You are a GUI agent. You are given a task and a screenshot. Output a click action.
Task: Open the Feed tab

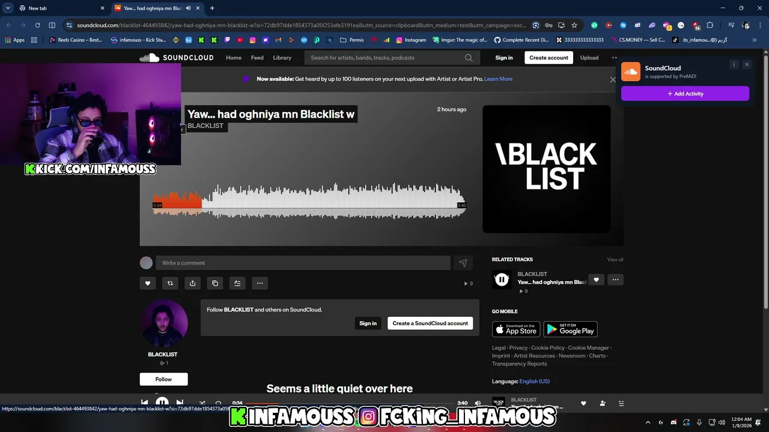pyautogui.click(x=257, y=58)
